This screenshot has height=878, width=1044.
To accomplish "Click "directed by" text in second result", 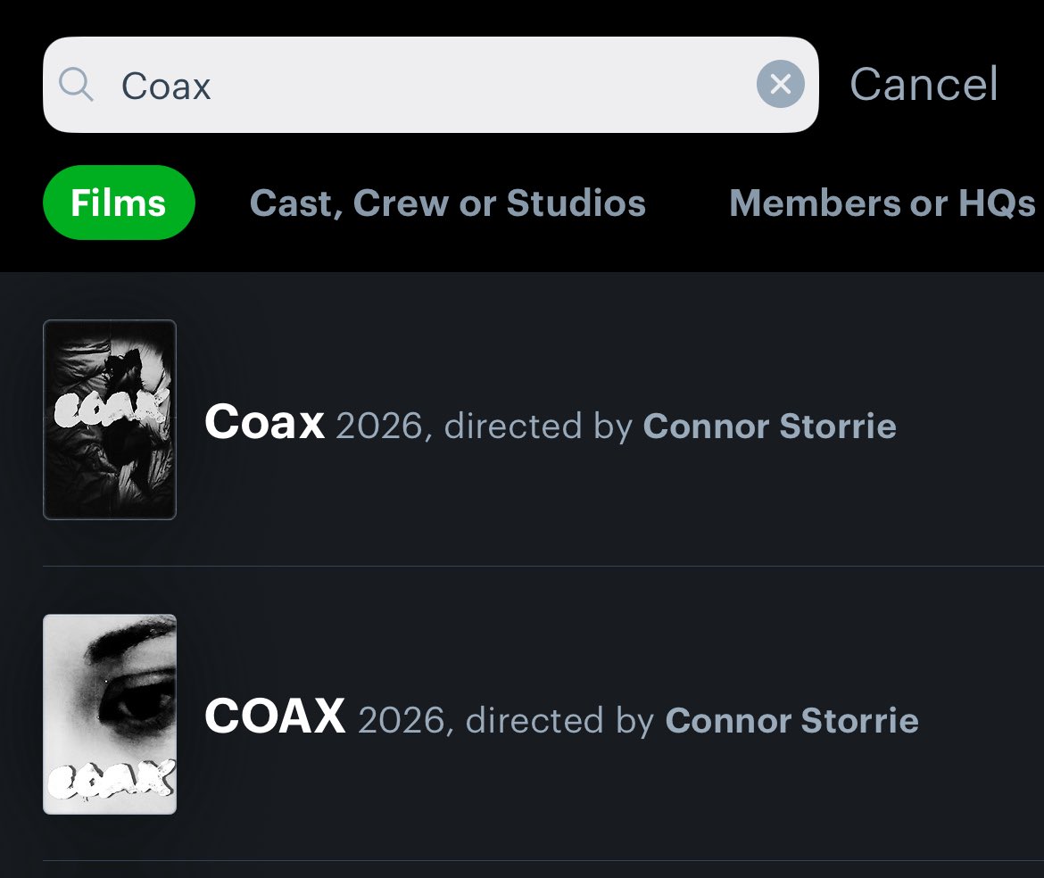I will pos(560,720).
